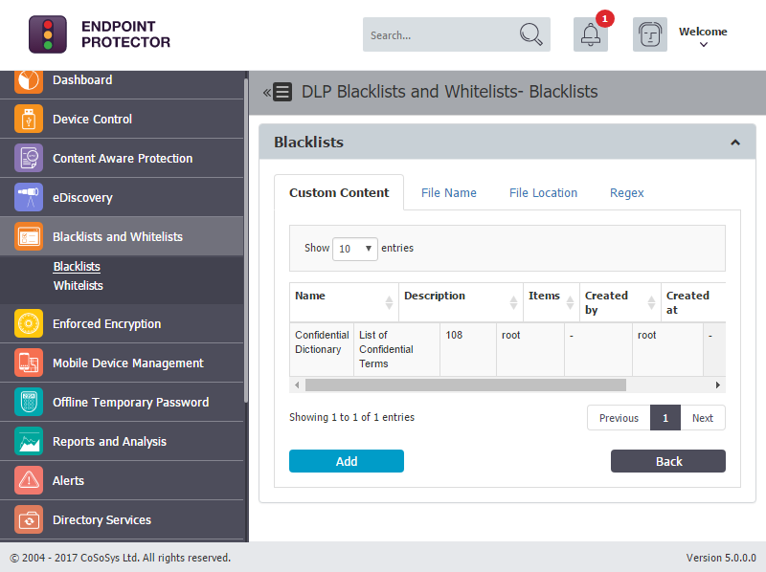Select the Confidential Dictionary row name

click(x=322, y=342)
